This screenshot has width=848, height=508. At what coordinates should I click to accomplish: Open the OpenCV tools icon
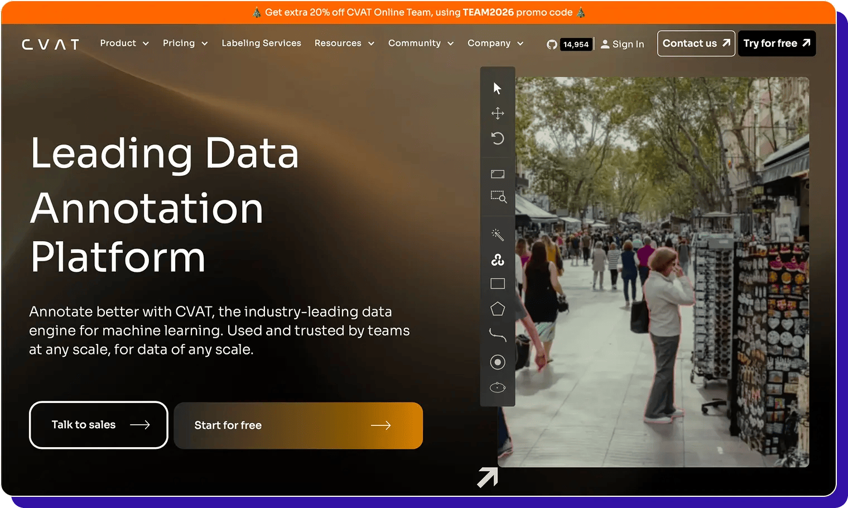click(x=498, y=260)
